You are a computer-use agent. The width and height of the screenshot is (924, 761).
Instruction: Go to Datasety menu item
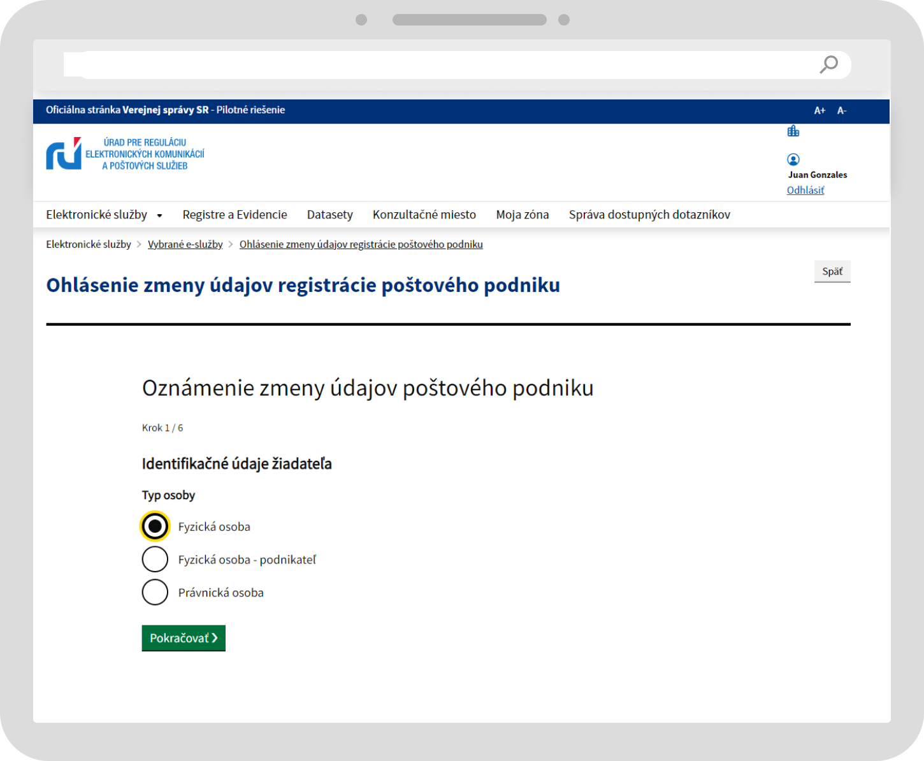pos(329,215)
